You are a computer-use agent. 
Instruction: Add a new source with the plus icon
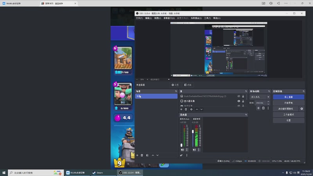pyautogui.click(x=181, y=110)
